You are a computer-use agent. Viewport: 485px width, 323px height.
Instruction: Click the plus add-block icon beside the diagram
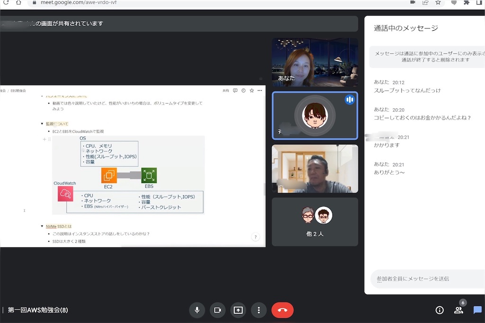[x=44, y=139]
